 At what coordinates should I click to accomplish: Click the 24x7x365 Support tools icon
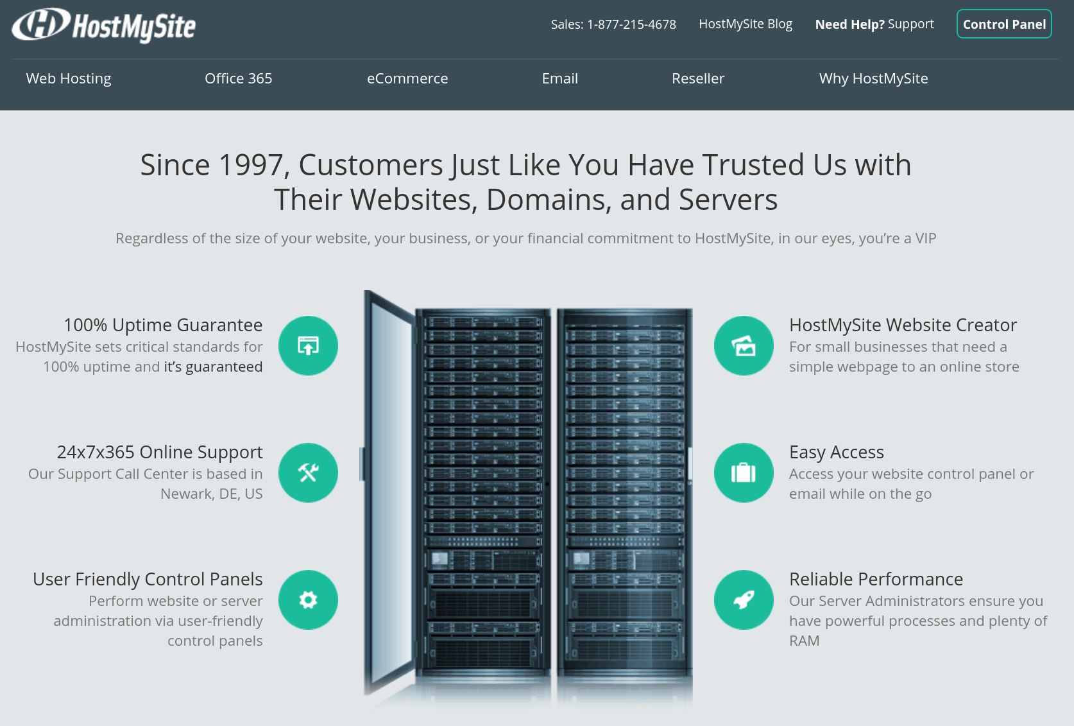tap(308, 472)
